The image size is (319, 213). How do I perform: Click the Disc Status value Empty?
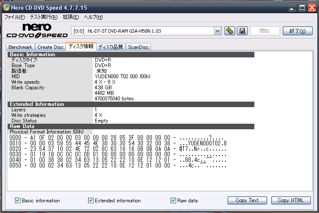(x=102, y=121)
